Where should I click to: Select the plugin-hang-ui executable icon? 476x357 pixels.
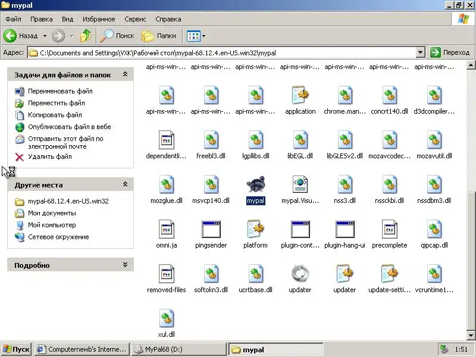tap(345, 229)
